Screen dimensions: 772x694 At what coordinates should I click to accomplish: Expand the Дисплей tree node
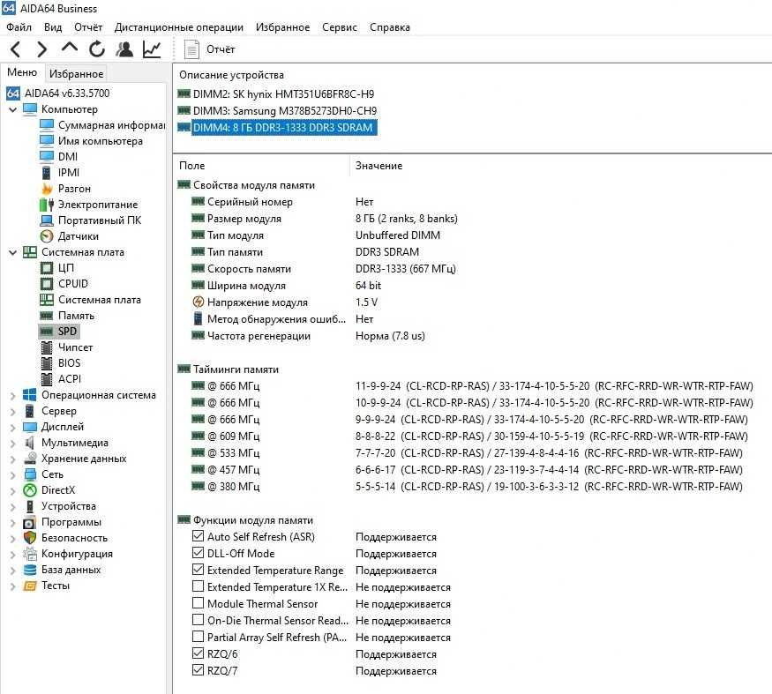point(13,427)
